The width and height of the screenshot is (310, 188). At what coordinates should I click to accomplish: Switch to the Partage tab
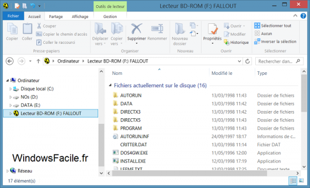tap(56, 17)
